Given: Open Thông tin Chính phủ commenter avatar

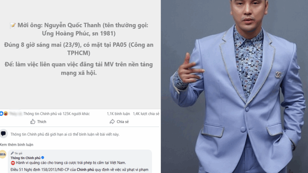Looking at the screenshot, I should coord(3,154).
